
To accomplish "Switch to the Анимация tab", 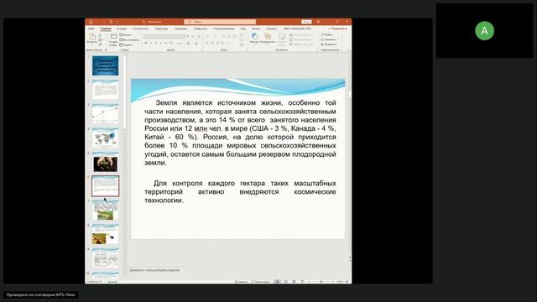I will 180,29.
